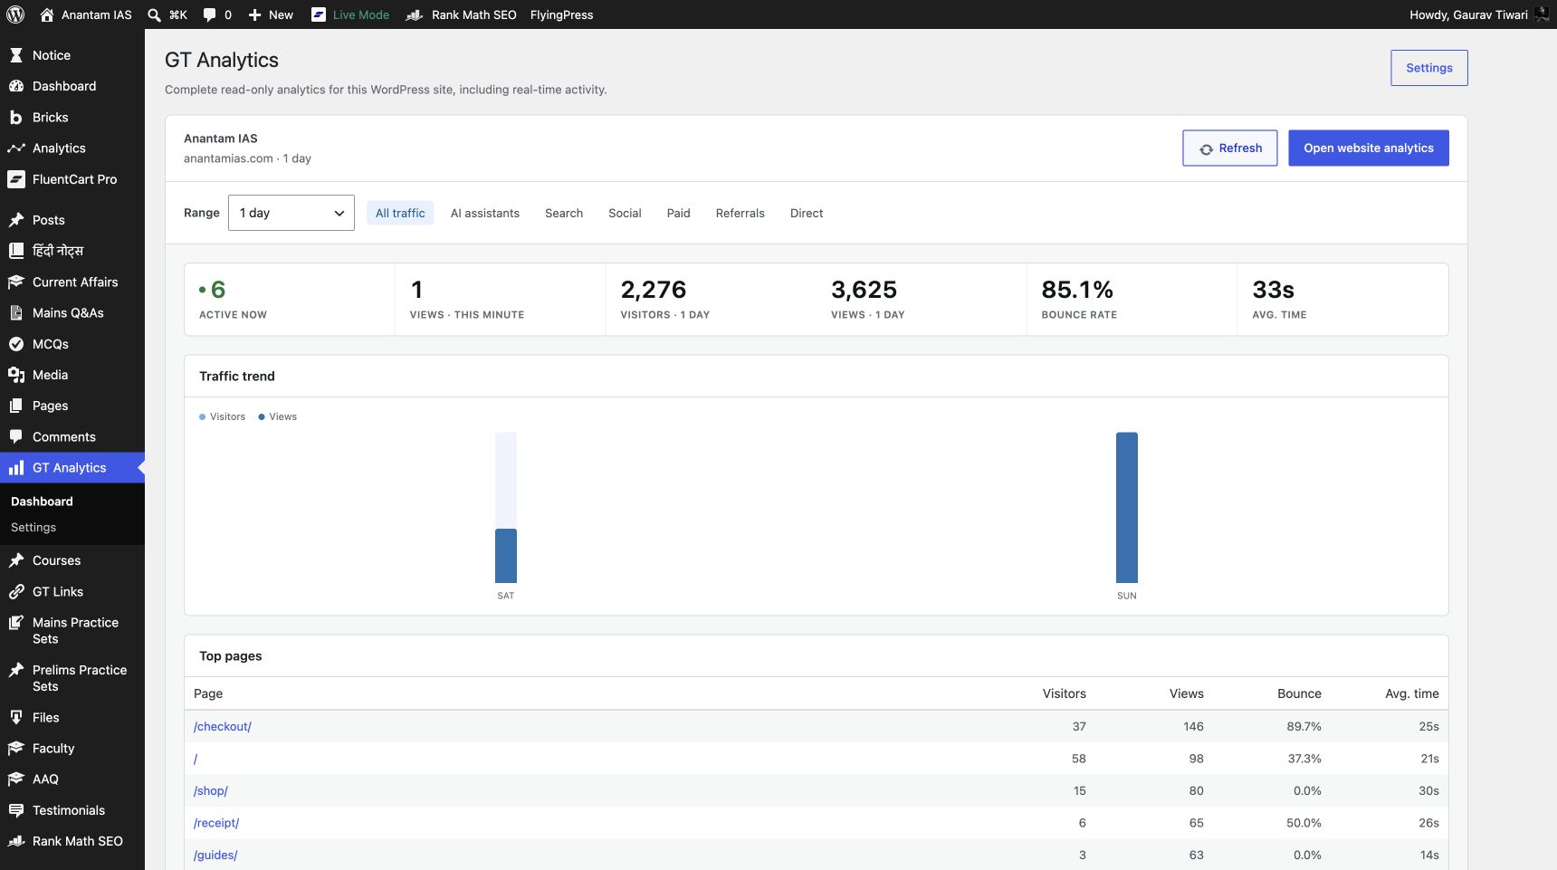The width and height of the screenshot is (1557, 870).
Task: Open Howdy, Gaurav Tiwari account menu
Action: click(x=1478, y=14)
